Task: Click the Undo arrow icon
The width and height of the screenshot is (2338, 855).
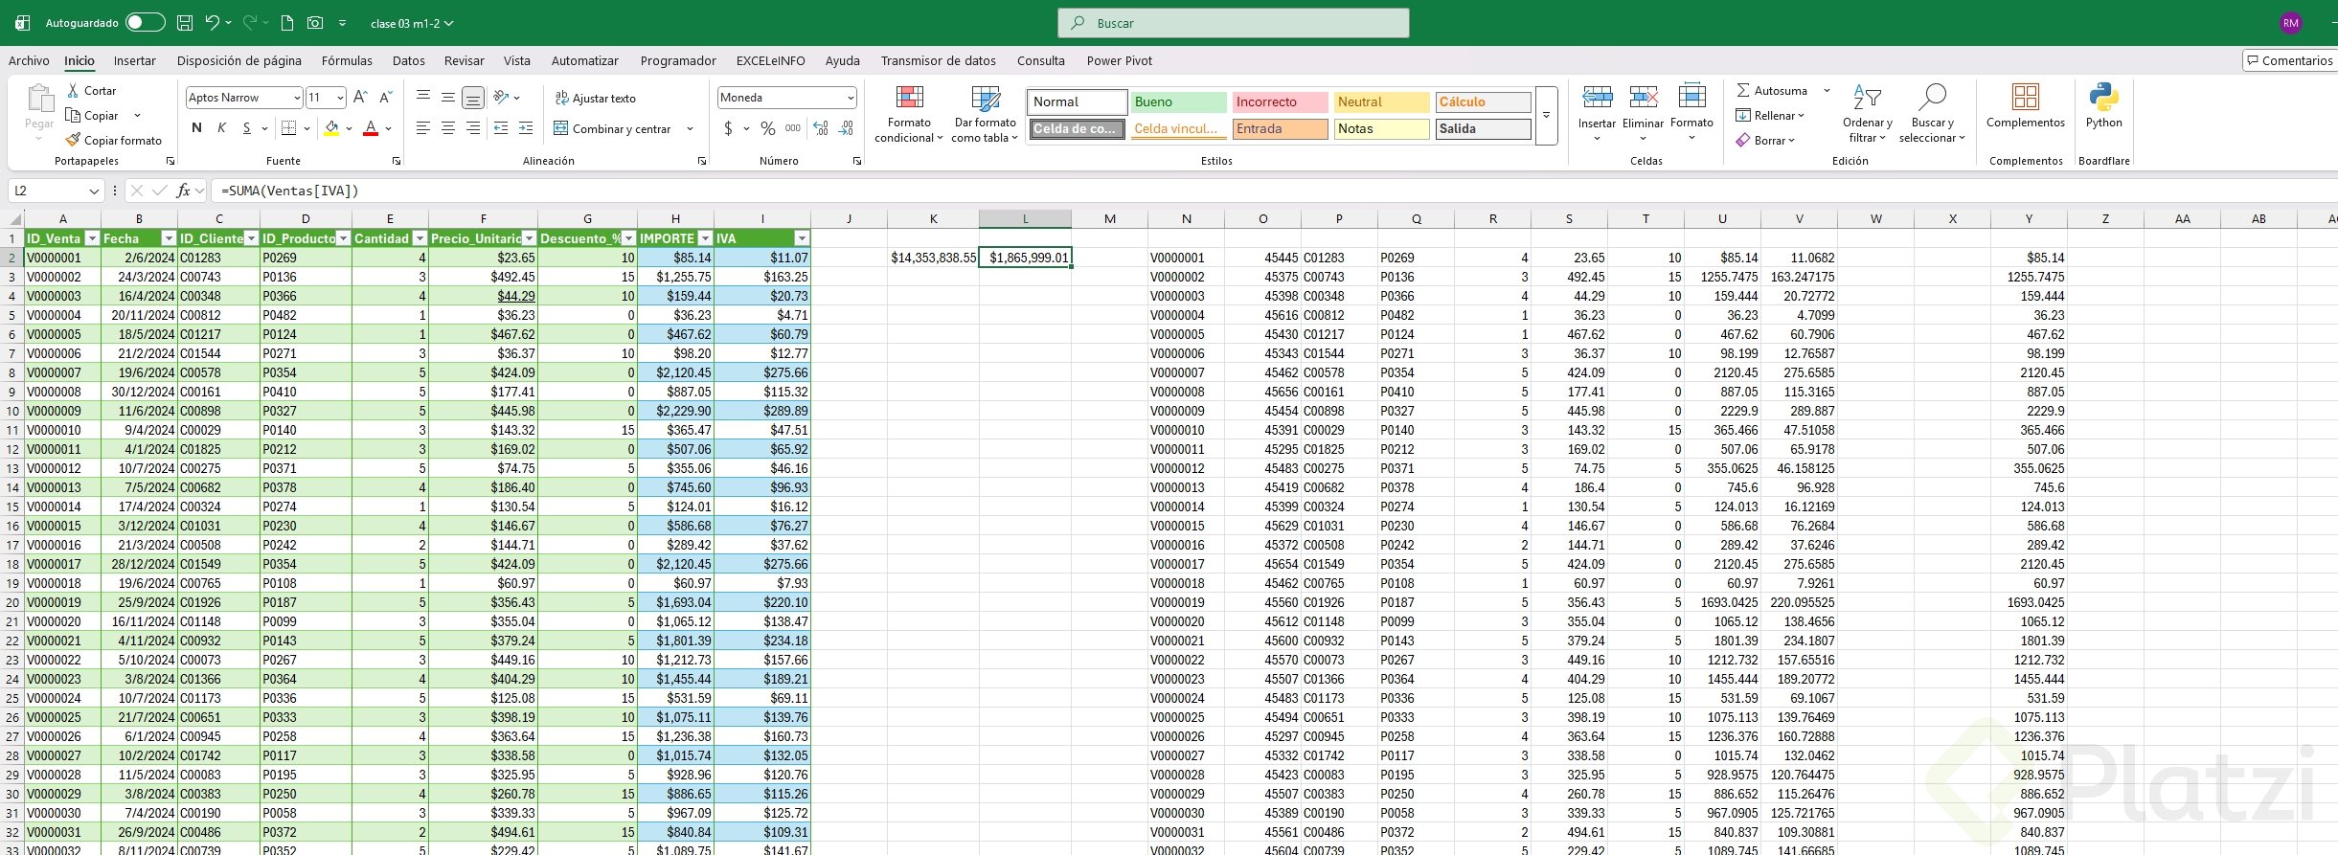Action: tap(213, 23)
